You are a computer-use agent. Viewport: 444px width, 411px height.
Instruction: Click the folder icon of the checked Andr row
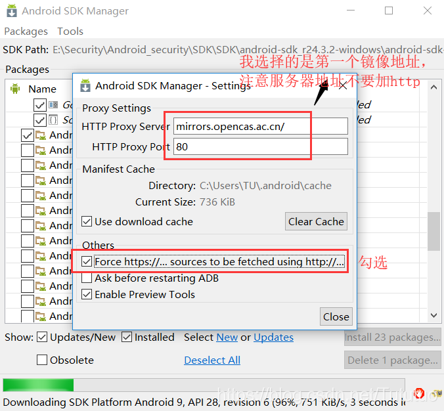[x=41, y=135]
